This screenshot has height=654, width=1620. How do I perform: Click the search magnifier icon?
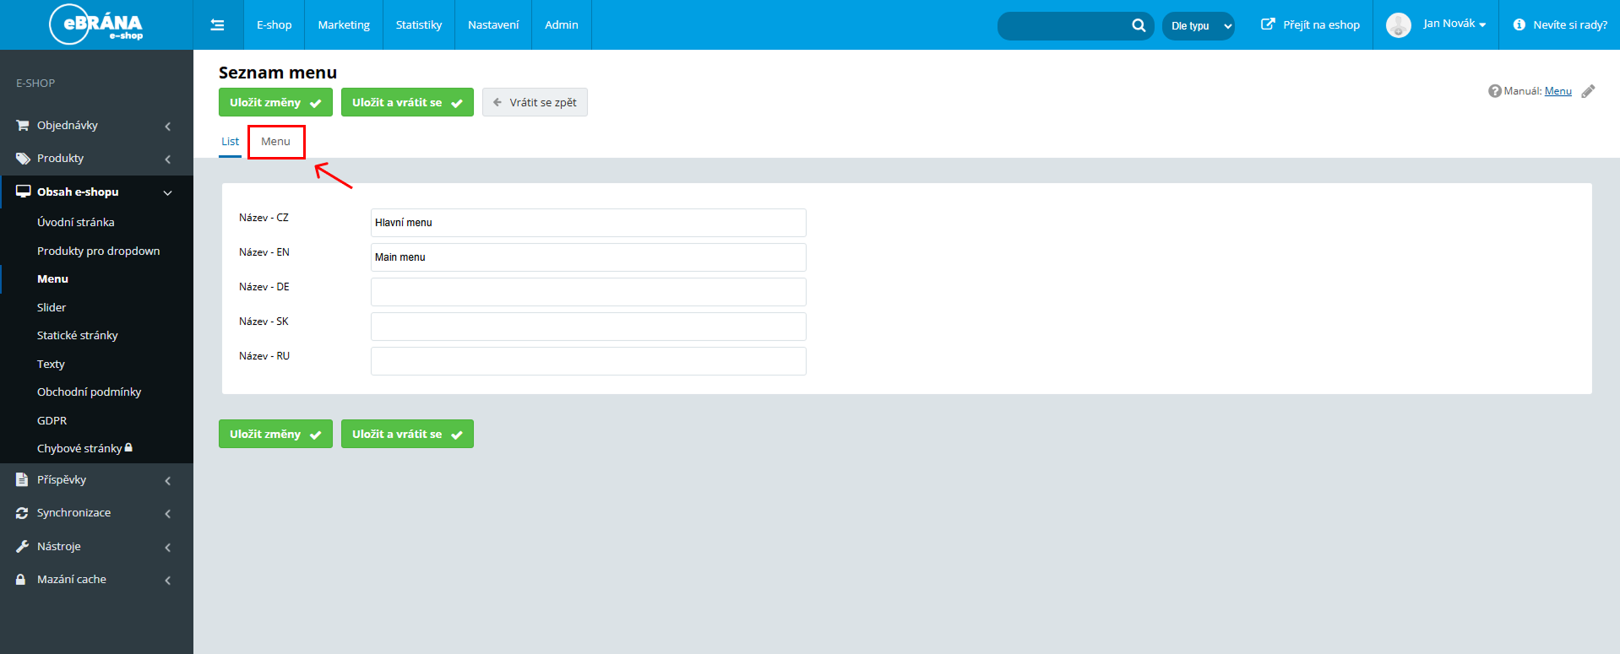[x=1139, y=25]
